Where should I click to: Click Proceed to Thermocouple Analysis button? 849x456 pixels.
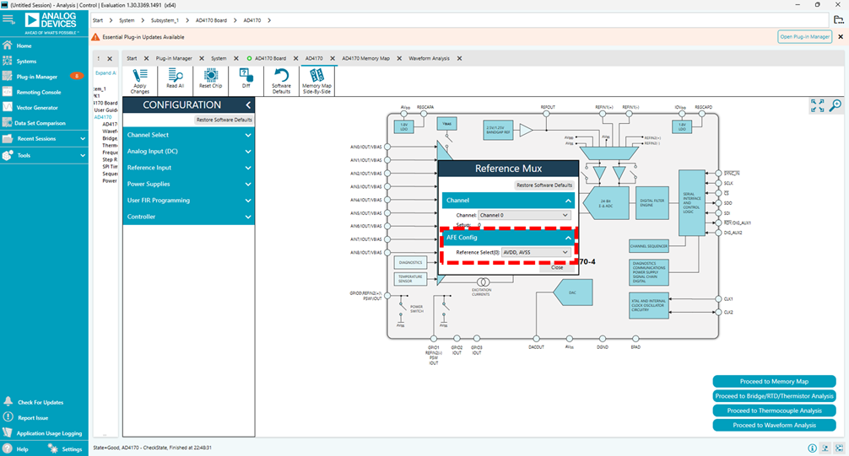coord(774,410)
